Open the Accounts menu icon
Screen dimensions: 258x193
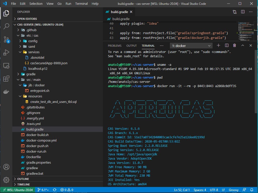coord(6,167)
